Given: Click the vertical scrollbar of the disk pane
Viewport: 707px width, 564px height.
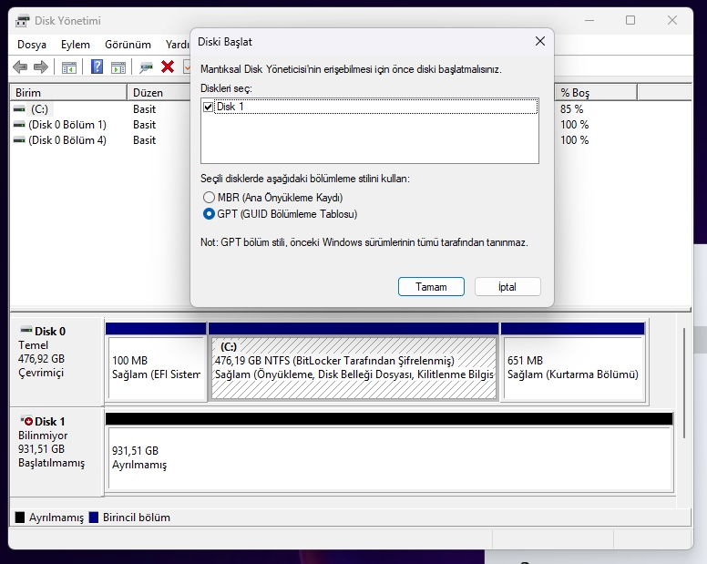Looking at the screenshot, I should pyautogui.click(x=684, y=383).
